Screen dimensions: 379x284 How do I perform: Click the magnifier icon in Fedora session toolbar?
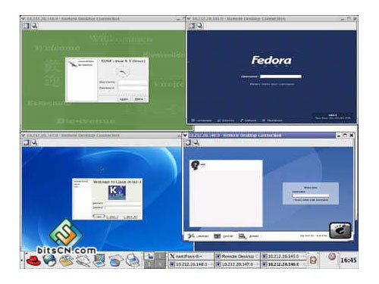pyautogui.click(x=200, y=26)
